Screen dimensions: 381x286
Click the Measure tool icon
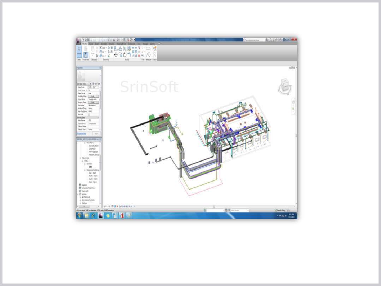click(x=148, y=55)
